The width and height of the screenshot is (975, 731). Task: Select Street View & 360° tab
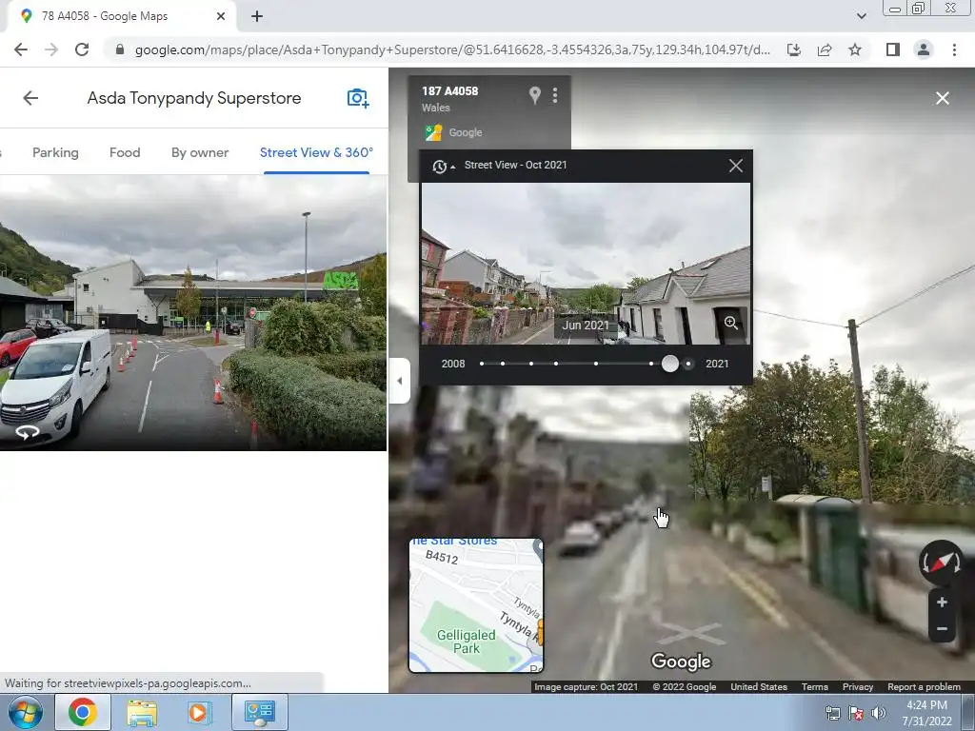316,152
